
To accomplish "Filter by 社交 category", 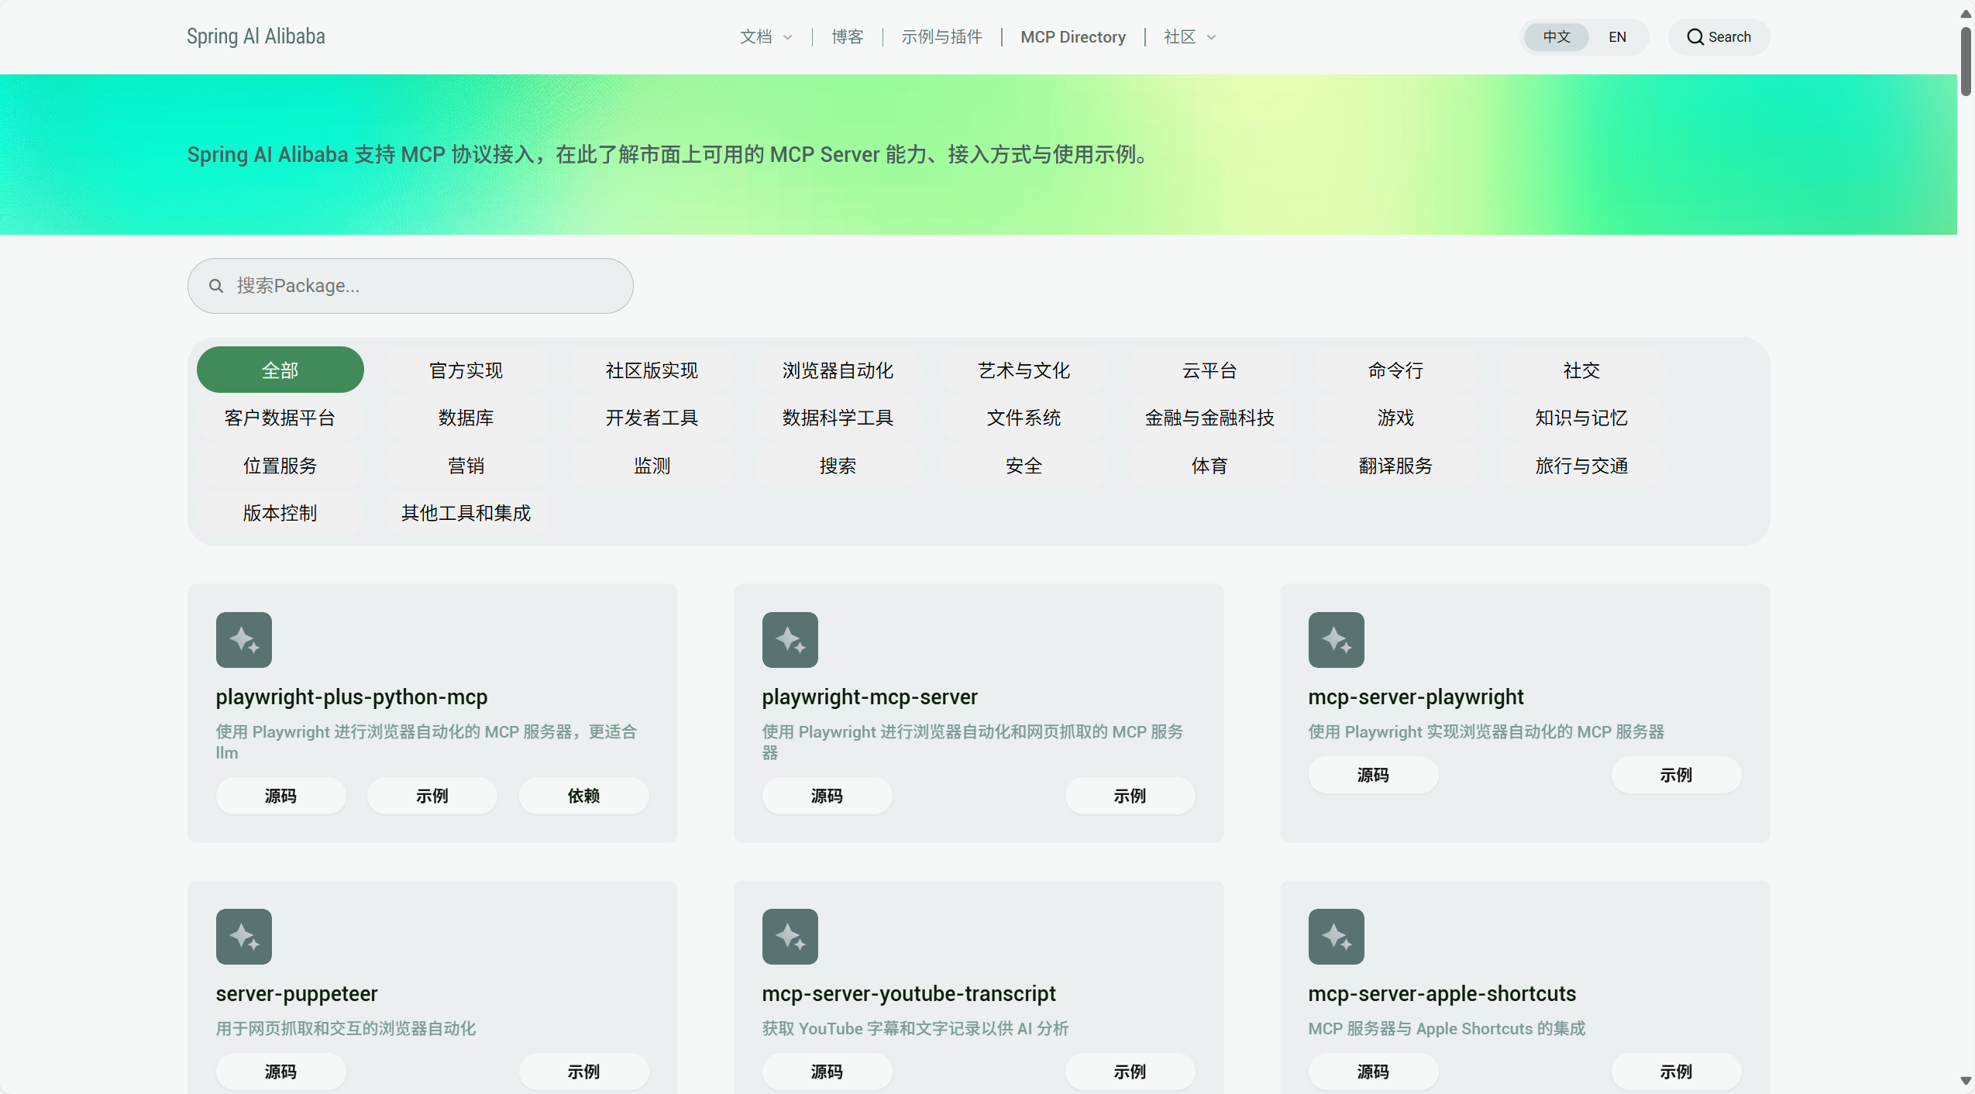I will 1582,370.
